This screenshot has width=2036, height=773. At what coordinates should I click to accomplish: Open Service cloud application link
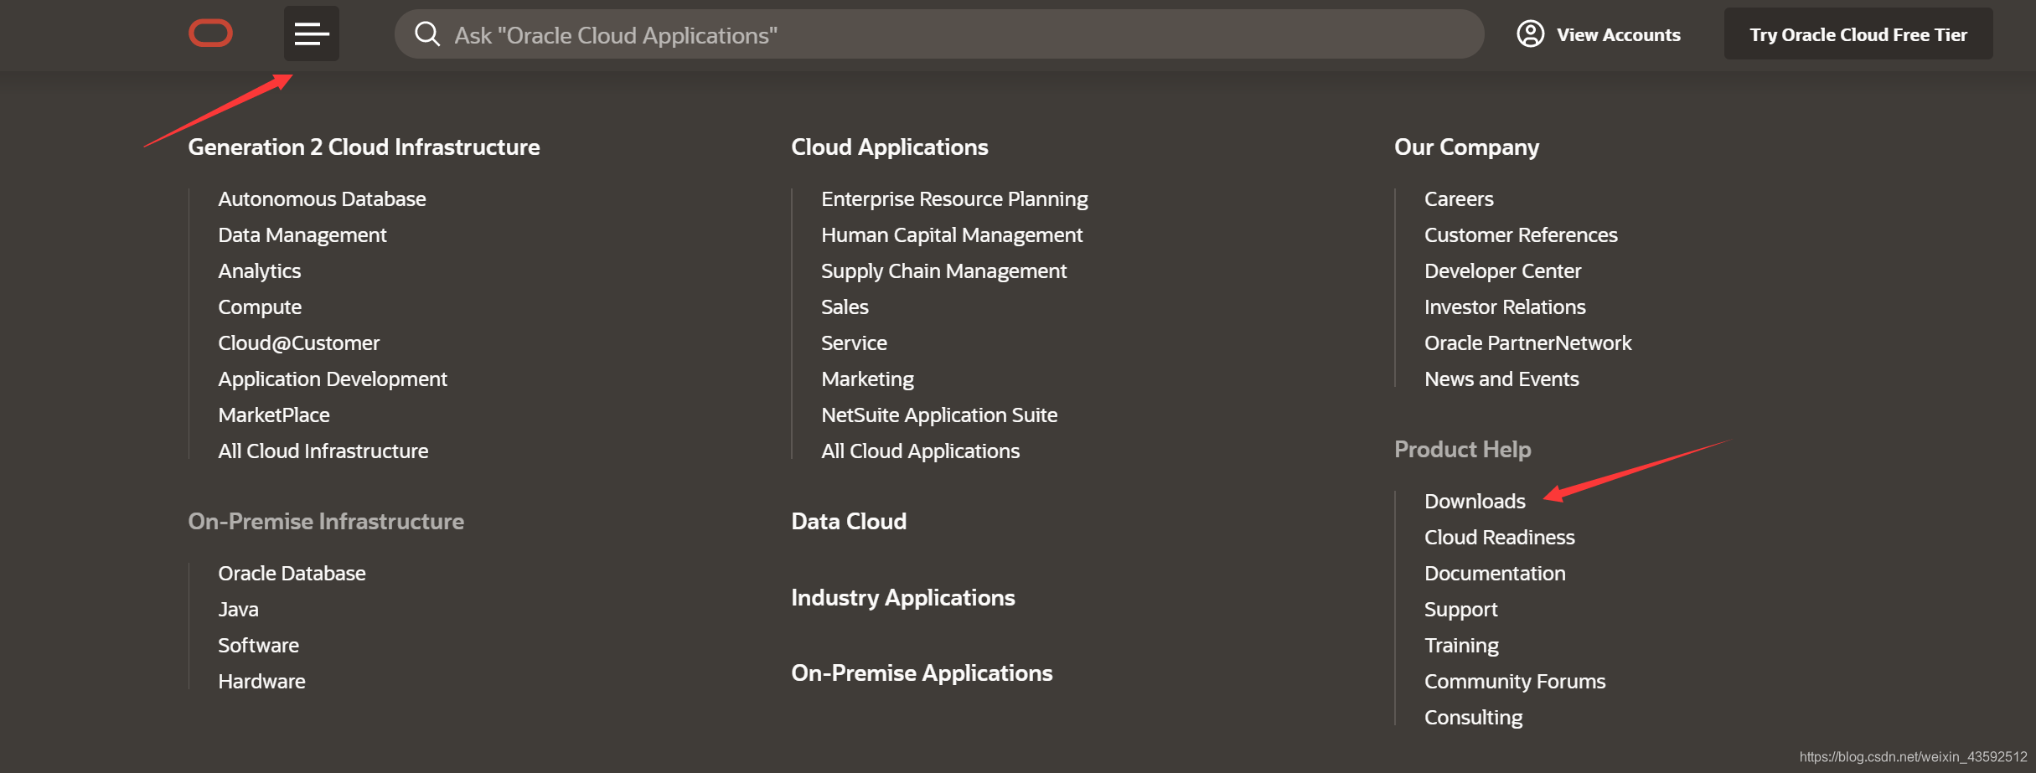pos(854,343)
